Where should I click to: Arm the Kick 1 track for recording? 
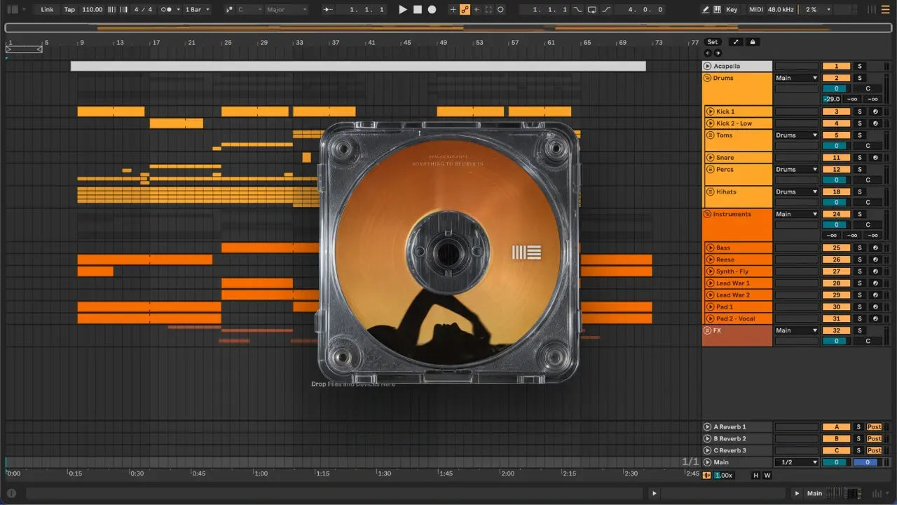pos(875,112)
